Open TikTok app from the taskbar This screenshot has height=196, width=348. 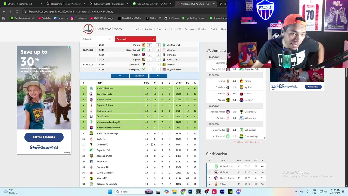pos(214,192)
